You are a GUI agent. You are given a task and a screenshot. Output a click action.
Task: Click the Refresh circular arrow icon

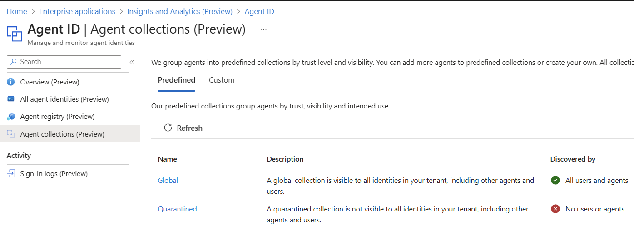168,128
